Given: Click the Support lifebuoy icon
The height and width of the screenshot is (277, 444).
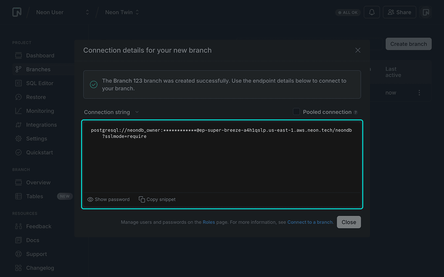Looking at the screenshot, I should pyautogui.click(x=18, y=254).
